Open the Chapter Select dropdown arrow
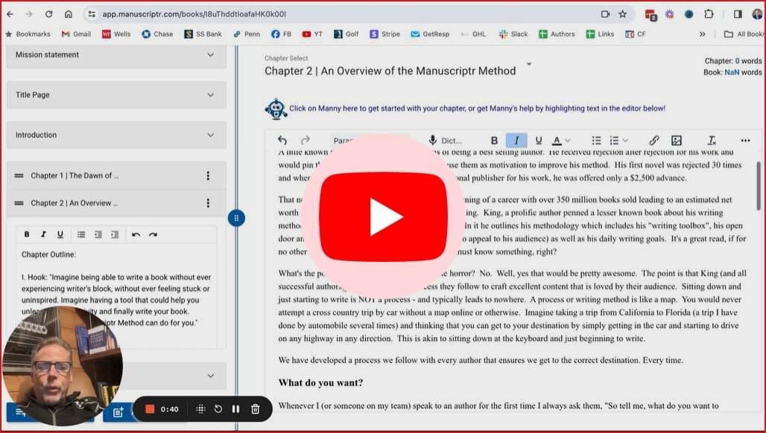The height and width of the screenshot is (433, 766). [528, 64]
